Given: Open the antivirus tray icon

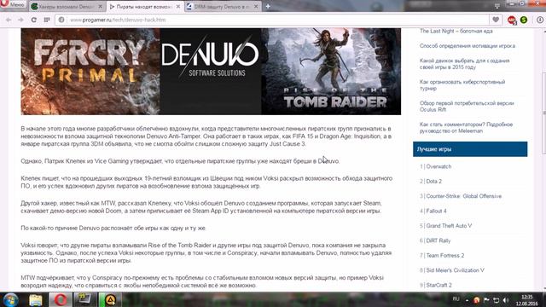Looking at the screenshot, I should point(476,299).
